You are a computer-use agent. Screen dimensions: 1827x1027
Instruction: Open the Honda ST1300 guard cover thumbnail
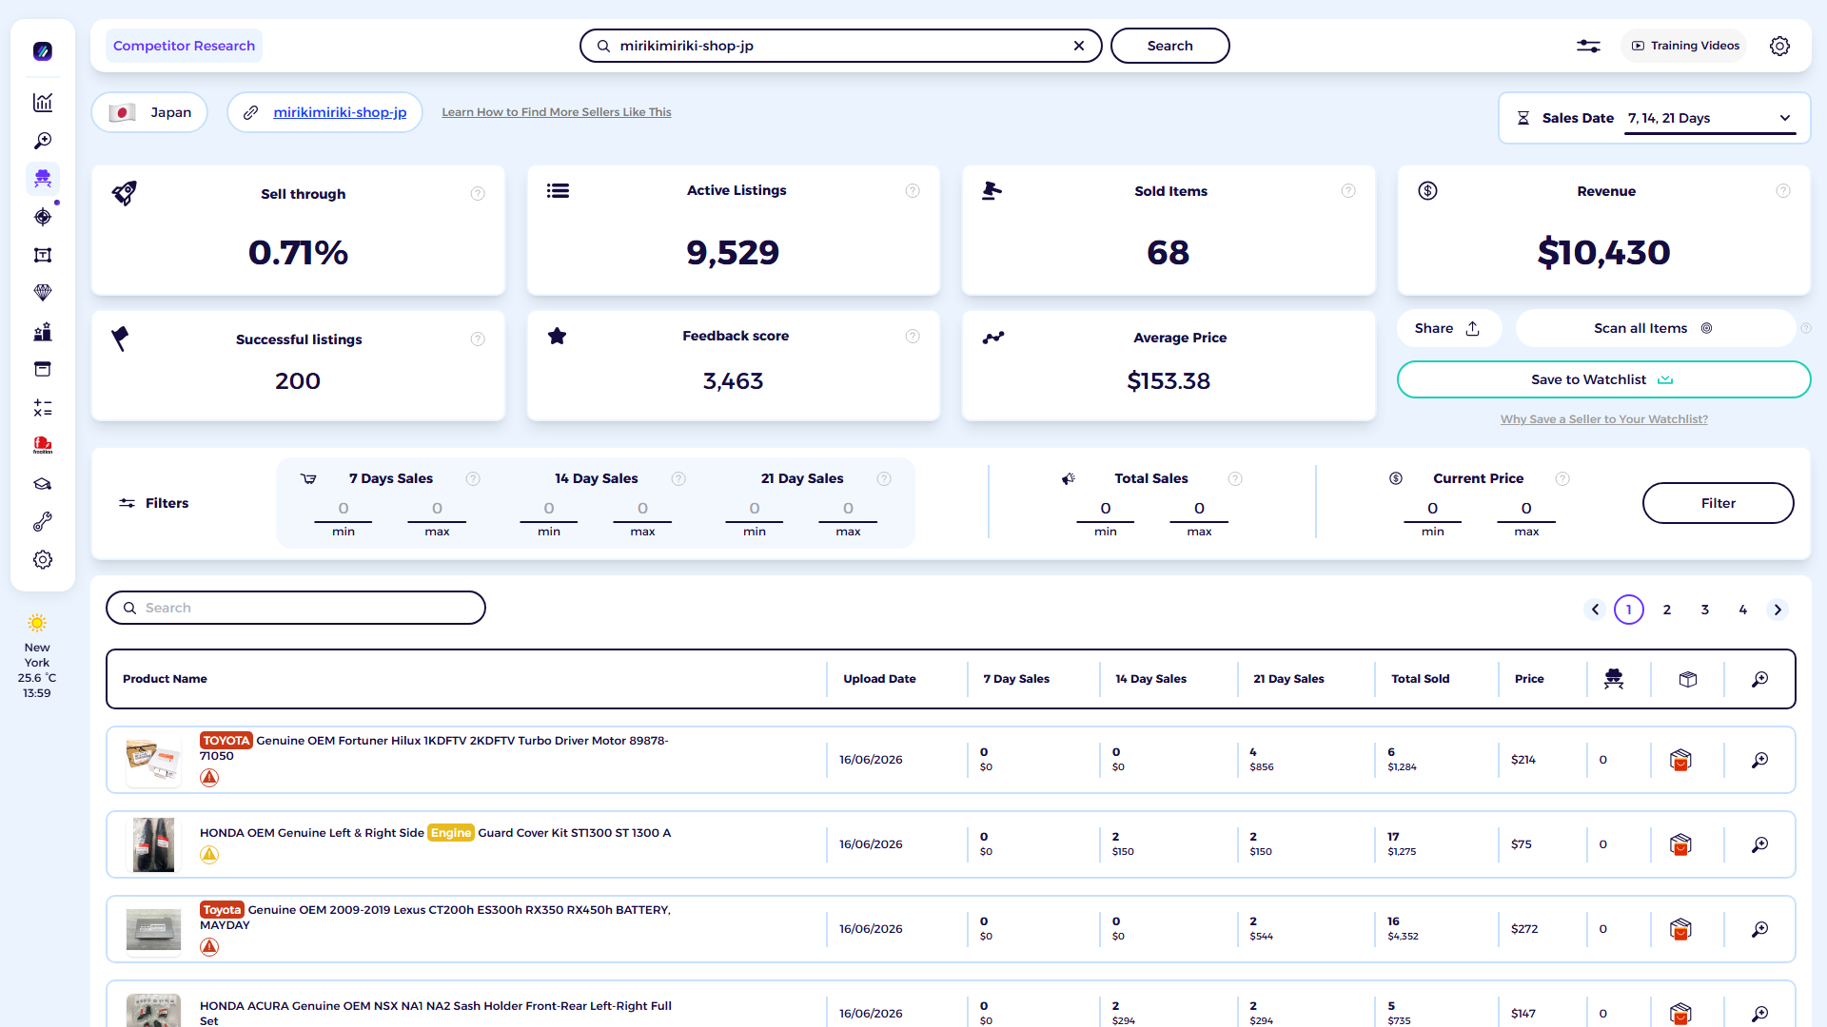click(153, 844)
